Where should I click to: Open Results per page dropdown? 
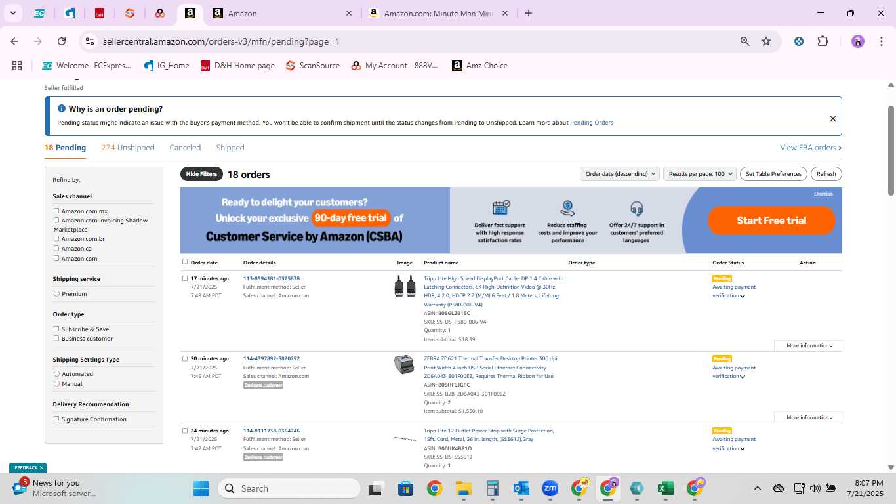pyautogui.click(x=700, y=174)
